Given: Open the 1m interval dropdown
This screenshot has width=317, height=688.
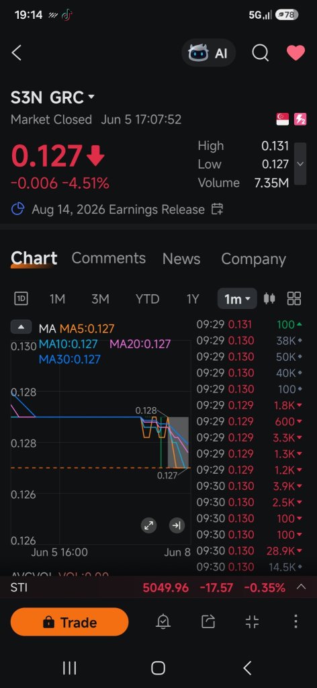Looking at the screenshot, I should click(237, 299).
